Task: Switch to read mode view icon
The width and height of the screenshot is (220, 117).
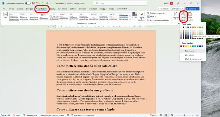Action: (161, 115)
